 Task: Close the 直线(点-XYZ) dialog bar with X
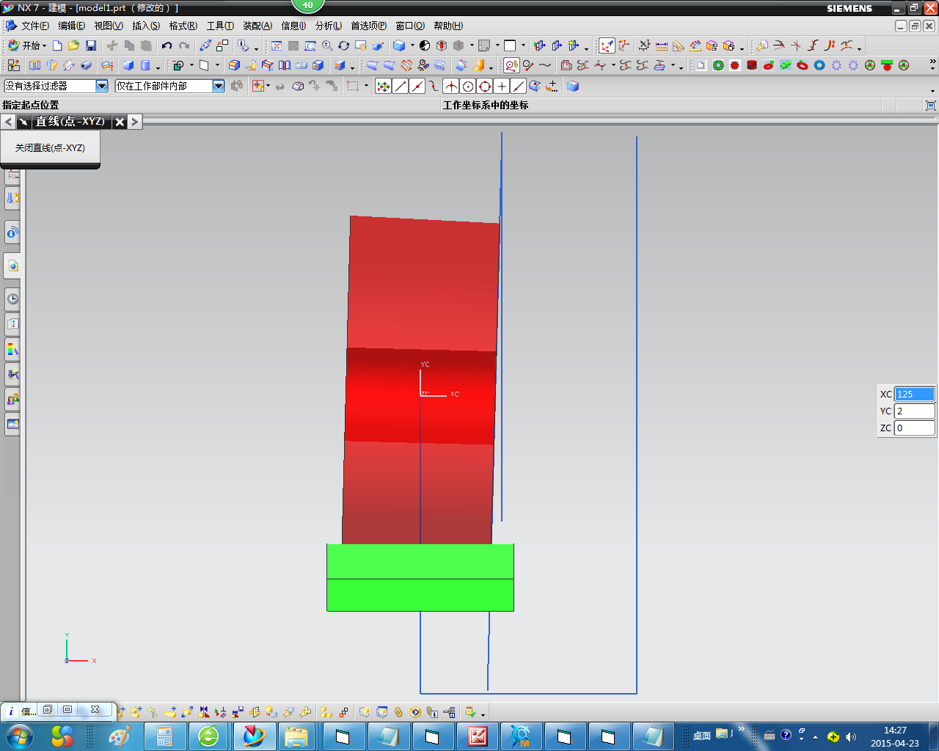120,122
